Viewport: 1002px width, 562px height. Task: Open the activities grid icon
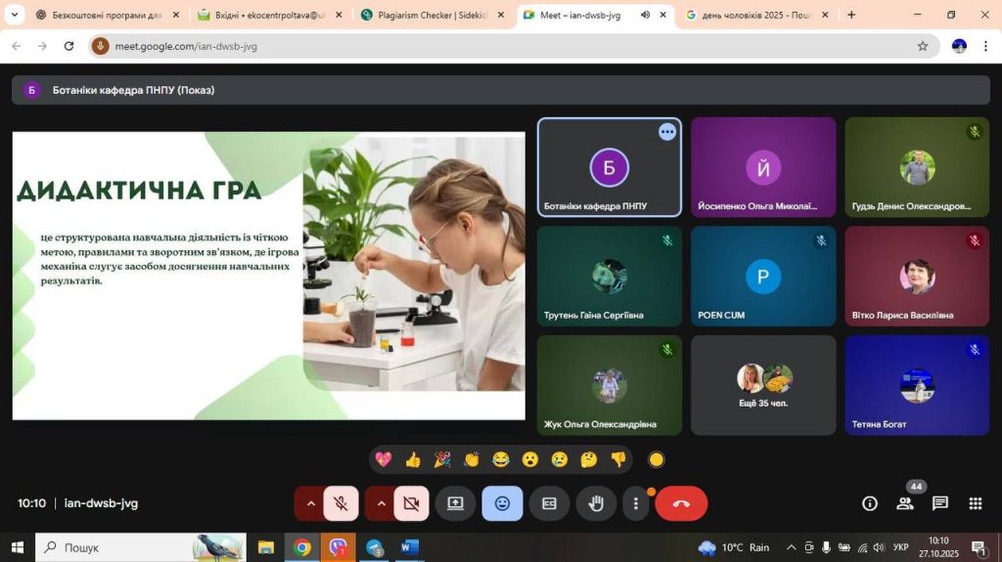[976, 503]
